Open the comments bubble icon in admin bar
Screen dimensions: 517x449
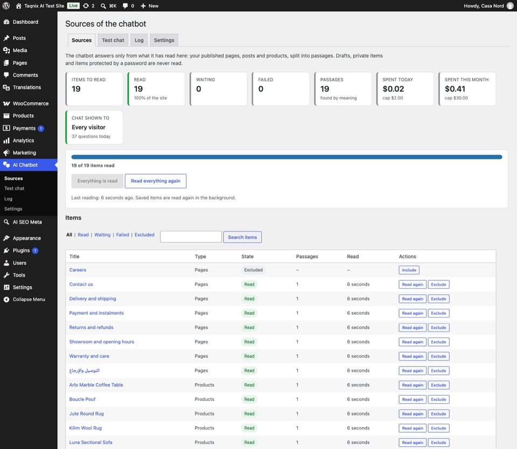125,5
